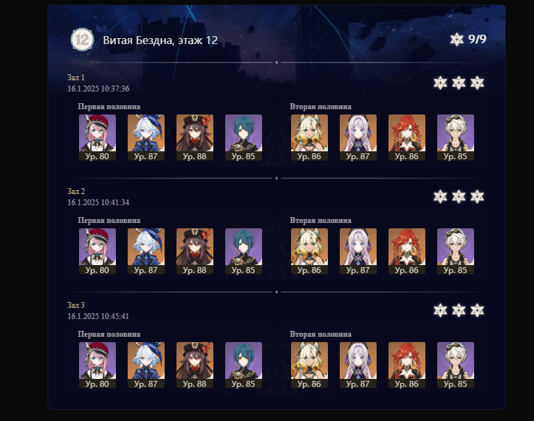This screenshot has width=534, height=421.
Task: Select level 88 brown-haired character in Зал 1
Action: coord(195,137)
